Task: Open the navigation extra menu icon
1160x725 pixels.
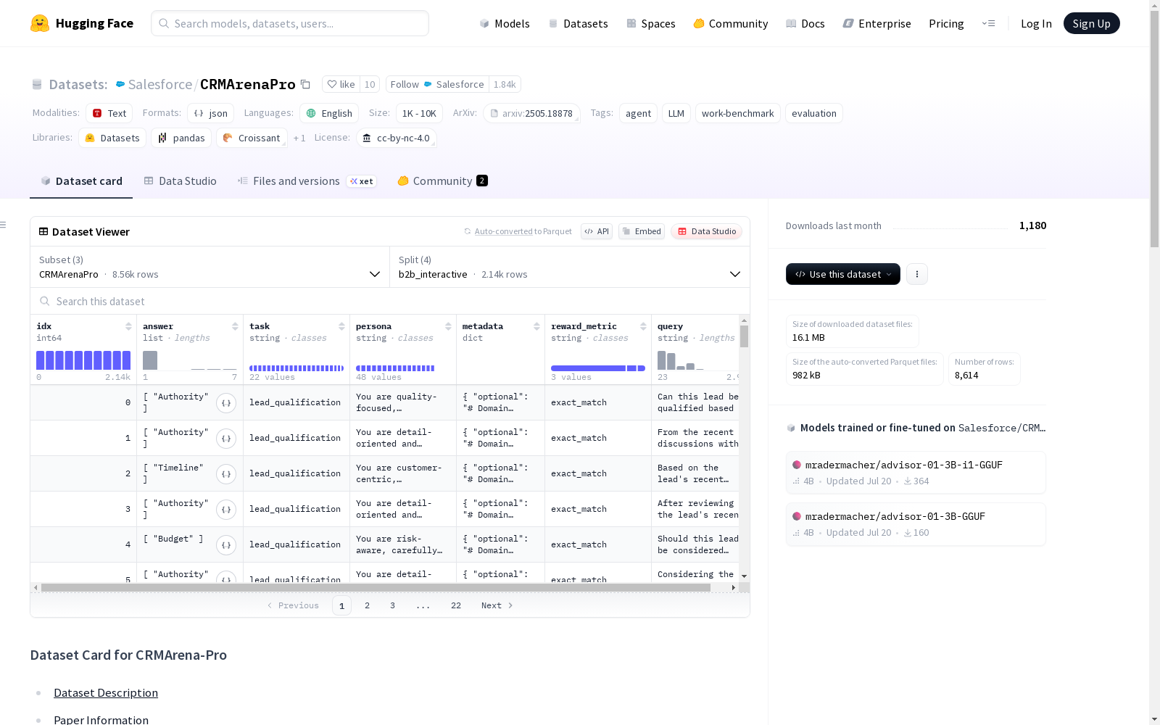Action: [988, 23]
